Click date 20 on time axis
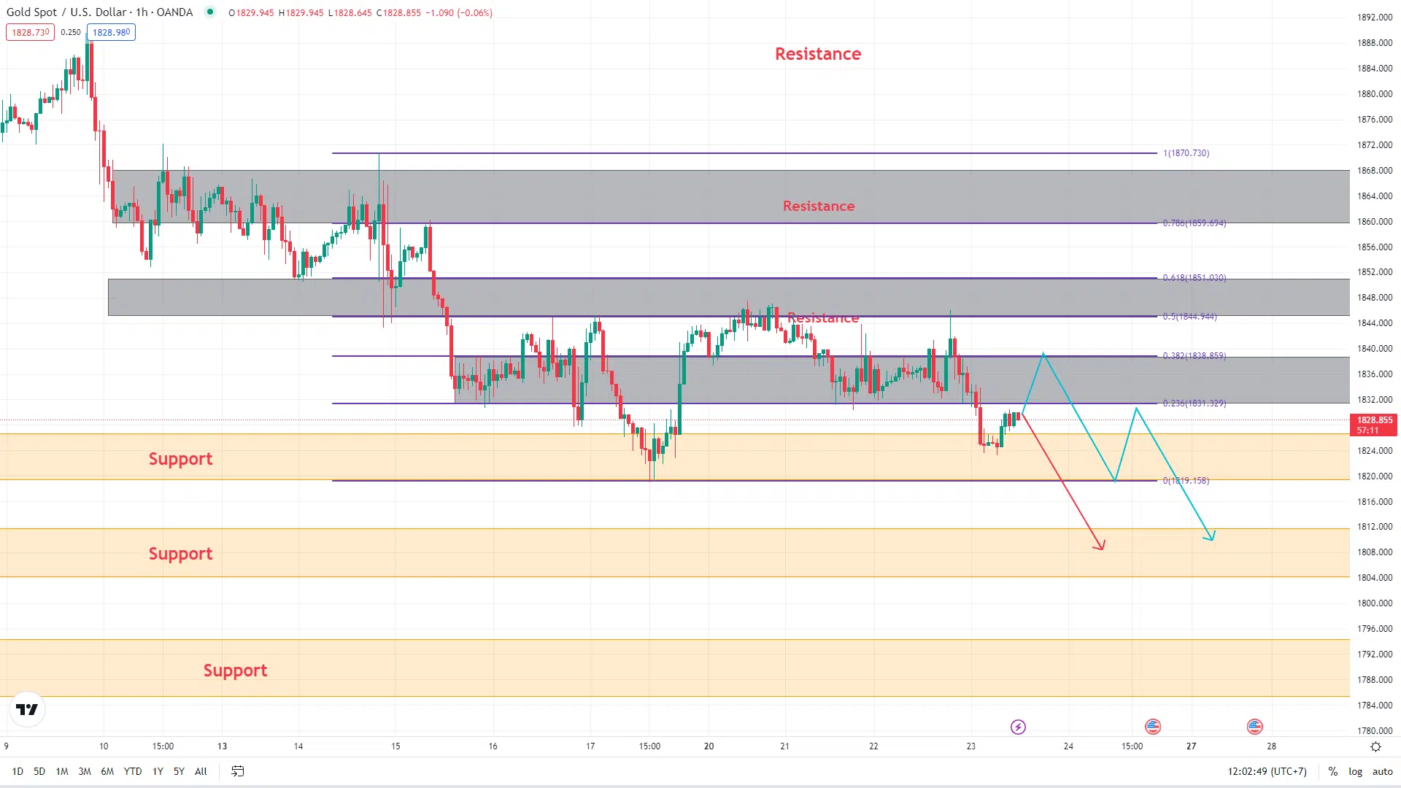This screenshot has width=1401, height=788. pyautogui.click(x=709, y=746)
